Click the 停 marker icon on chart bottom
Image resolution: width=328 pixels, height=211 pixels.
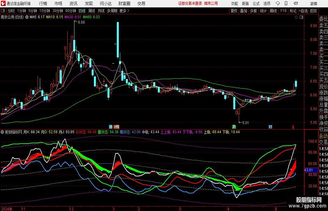[111, 127]
